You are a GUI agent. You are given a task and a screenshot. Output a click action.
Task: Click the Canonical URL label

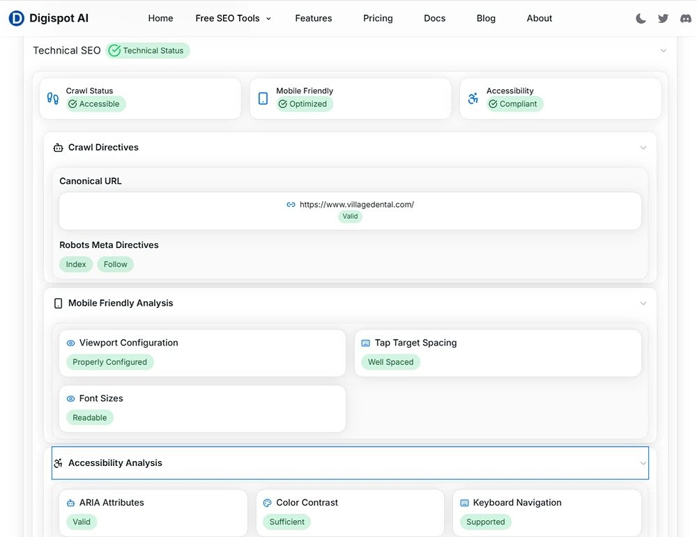(x=90, y=181)
